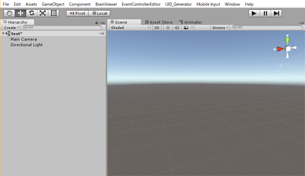
Task: Open the Mobile Input menu
Action: 208,4
